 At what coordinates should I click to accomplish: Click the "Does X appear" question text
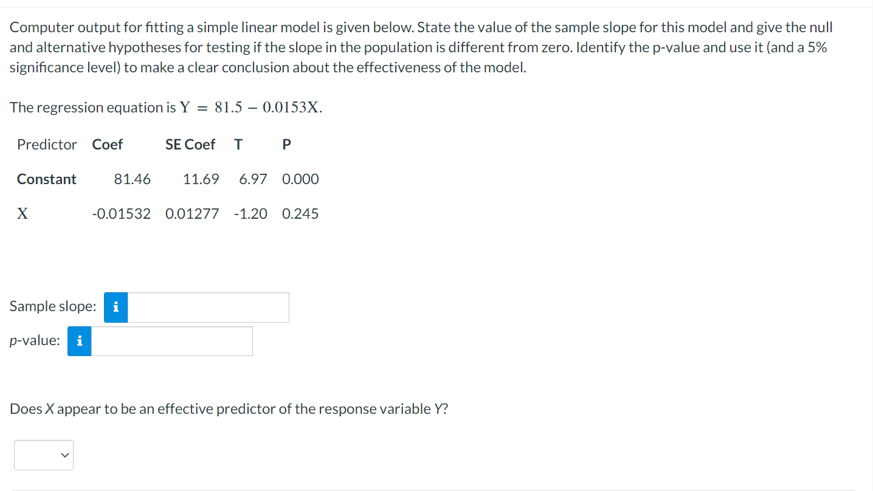[x=229, y=408]
